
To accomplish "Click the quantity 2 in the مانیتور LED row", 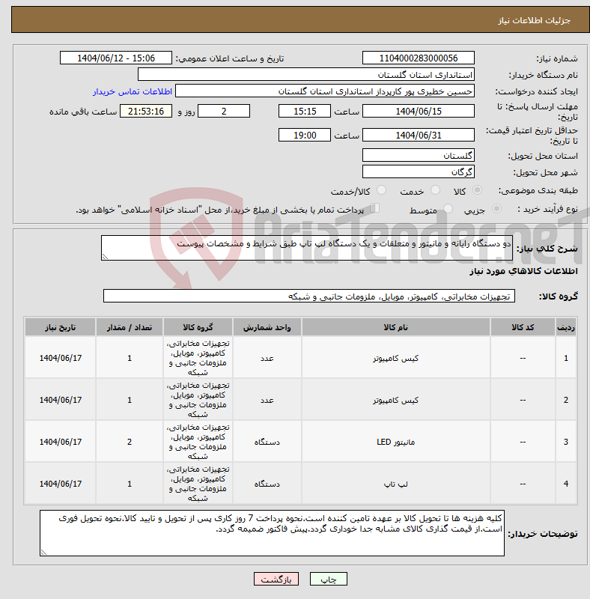I will [130, 442].
